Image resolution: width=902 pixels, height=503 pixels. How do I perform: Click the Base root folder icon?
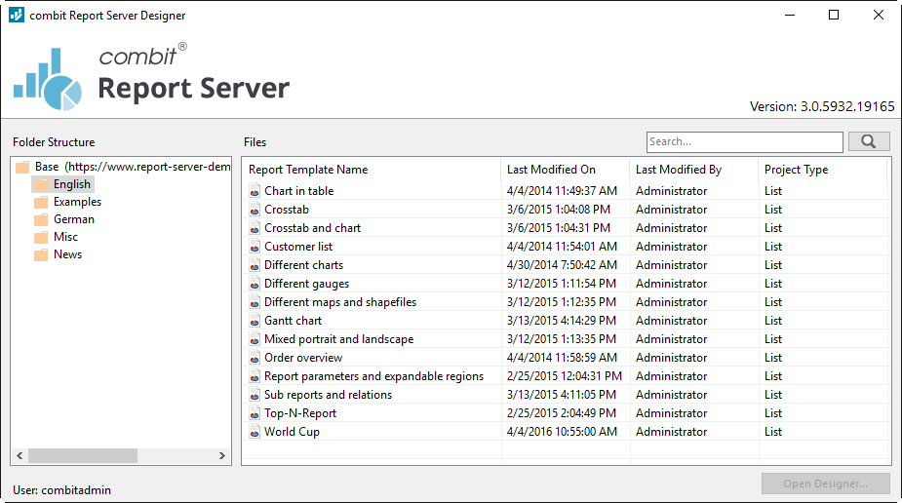pyautogui.click(x=22, y=168)
